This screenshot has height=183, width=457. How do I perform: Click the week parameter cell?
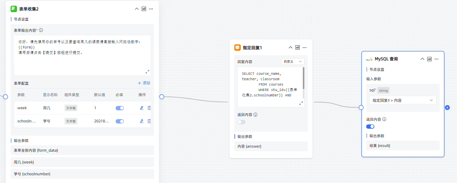tap(22, 108)
